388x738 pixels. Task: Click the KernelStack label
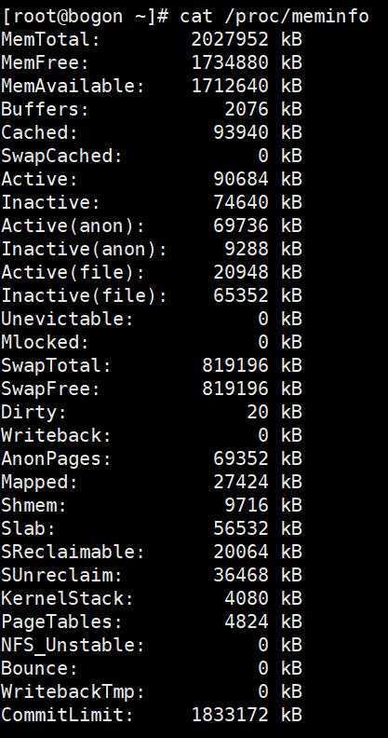coord(67,598)
